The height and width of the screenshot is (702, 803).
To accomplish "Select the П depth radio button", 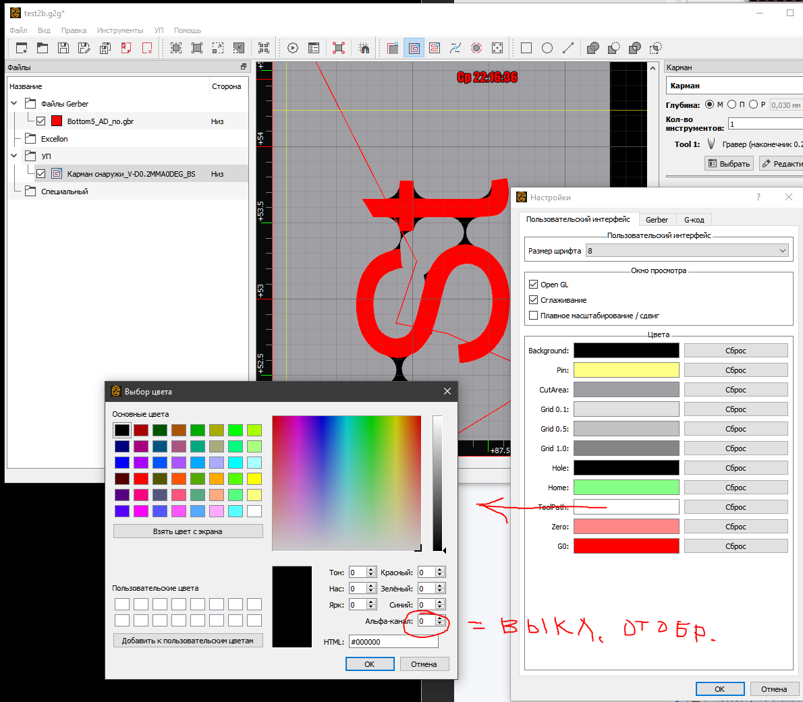I will coord(732,105).
